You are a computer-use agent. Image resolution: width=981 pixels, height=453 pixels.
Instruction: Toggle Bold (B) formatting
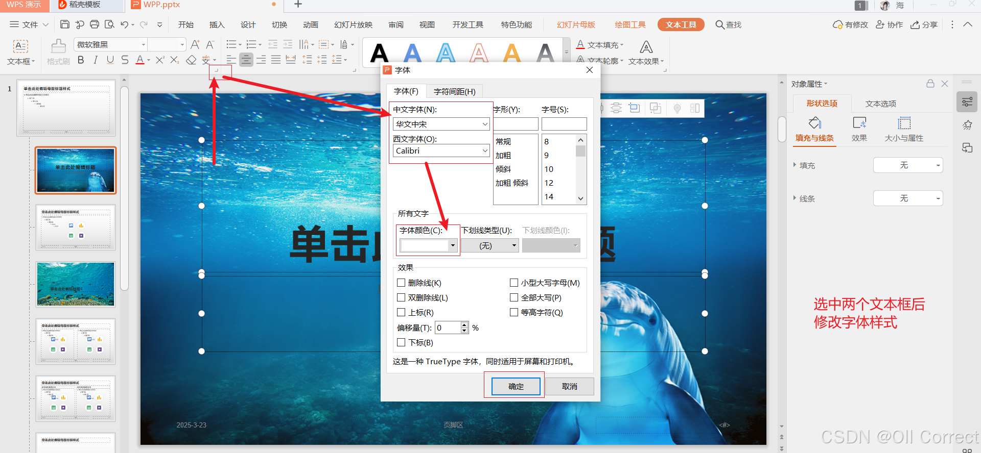(81, 60)
